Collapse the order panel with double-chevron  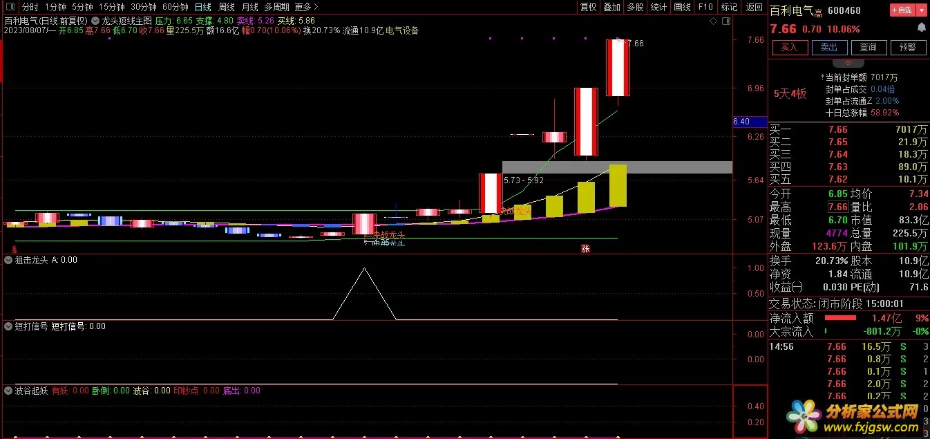(848, 62)
